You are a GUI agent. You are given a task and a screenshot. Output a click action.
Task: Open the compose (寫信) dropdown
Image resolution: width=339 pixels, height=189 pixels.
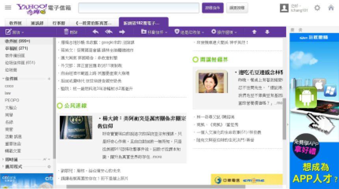click(15, 32)
